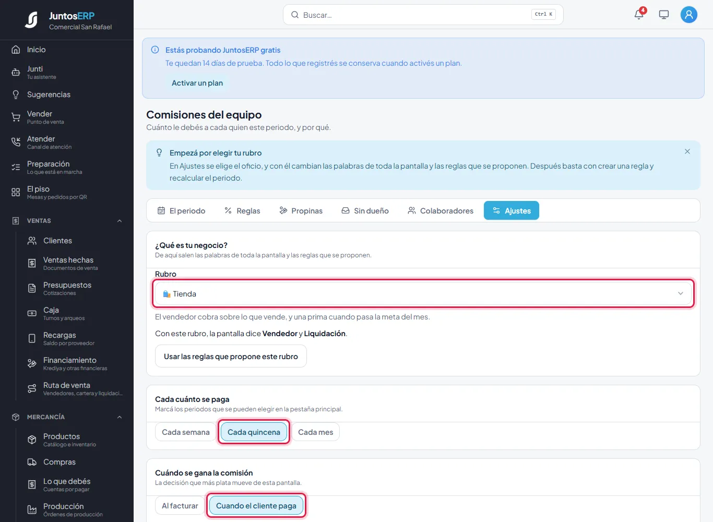Open Ruta de venta in sidebar
The image size is (713, 522).
pos(76,388)
